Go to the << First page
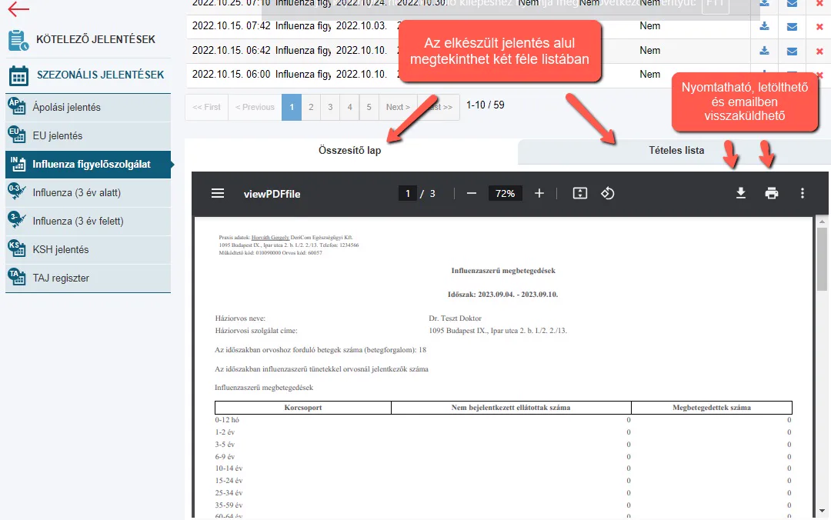Screen dimensions: 831x520 207,107
